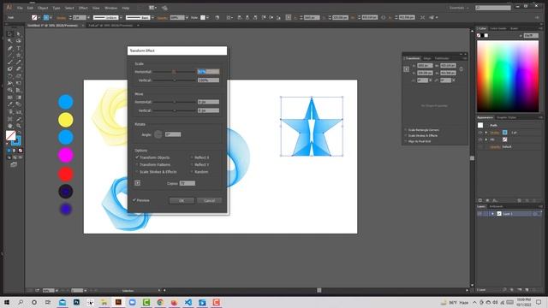Select the Blob Brush tool
The image size is (548, 308).
10,69
